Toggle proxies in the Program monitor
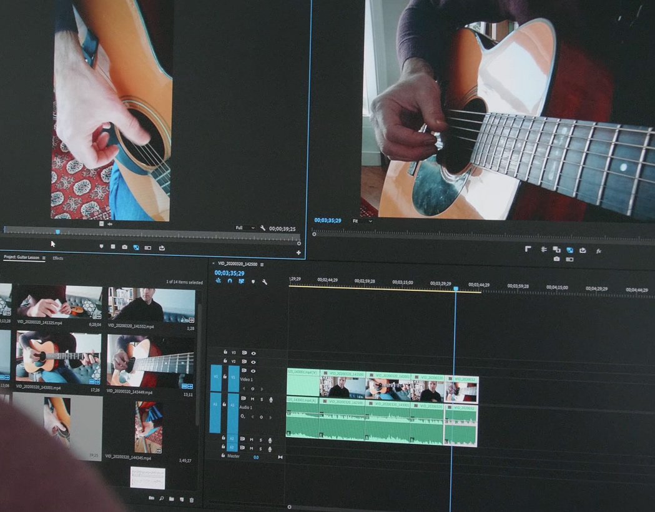The height and width of the screenshot is (512, 655). tap(570, 250)
